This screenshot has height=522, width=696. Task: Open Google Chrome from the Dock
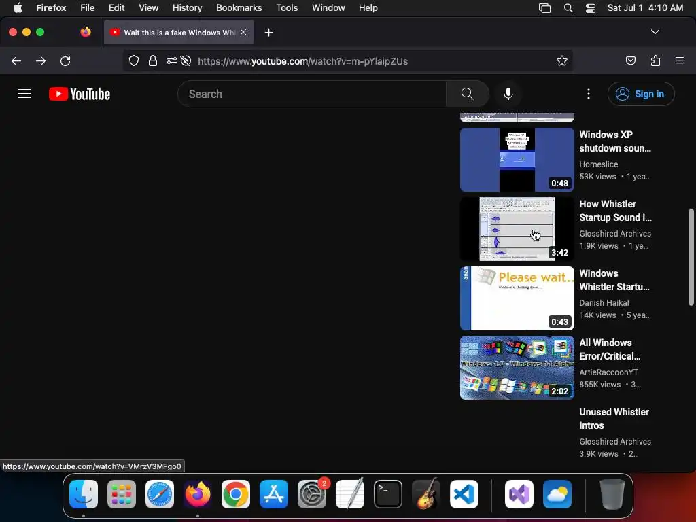[236, 494]
